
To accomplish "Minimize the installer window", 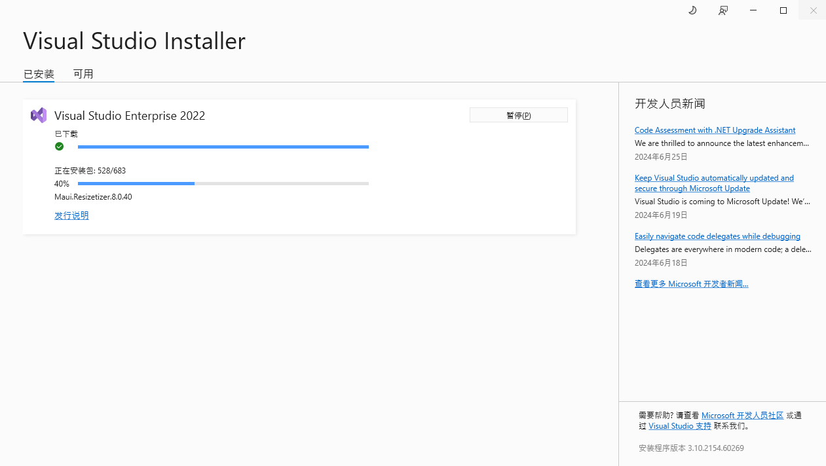I will click(753, 10).
